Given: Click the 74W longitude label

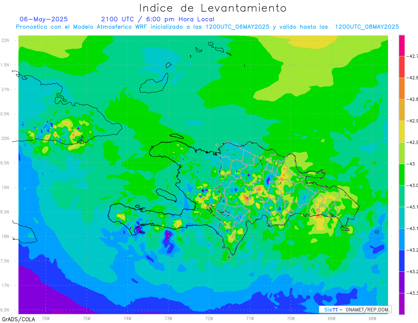Looking at the screenshot, I should click(x=127, y=318).
